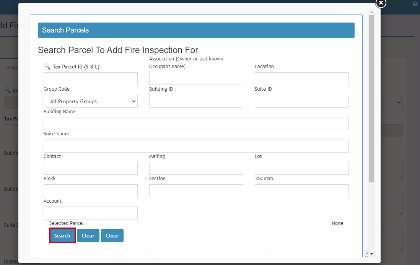Viewport: 420px width, 265px height.
Task: Click the Lot input field
Action: (x=301, y=168)
